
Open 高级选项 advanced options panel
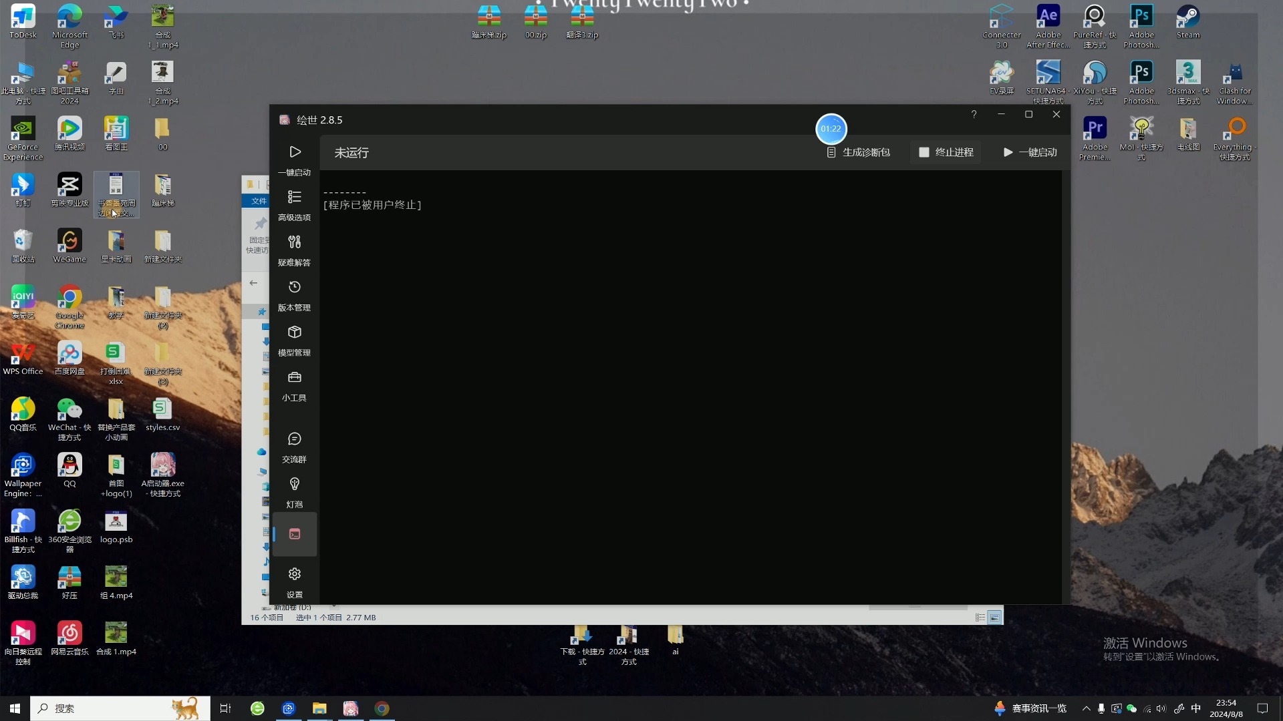294,205
